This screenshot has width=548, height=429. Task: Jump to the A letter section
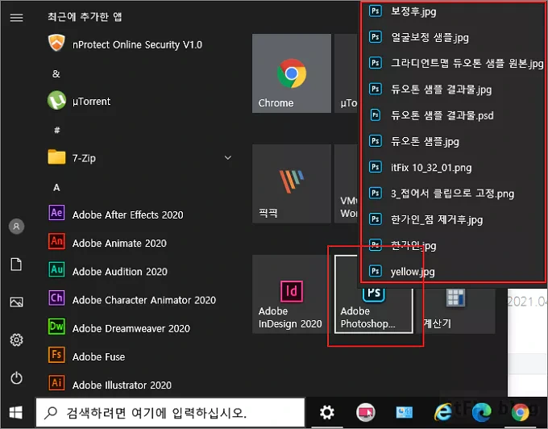56,187
